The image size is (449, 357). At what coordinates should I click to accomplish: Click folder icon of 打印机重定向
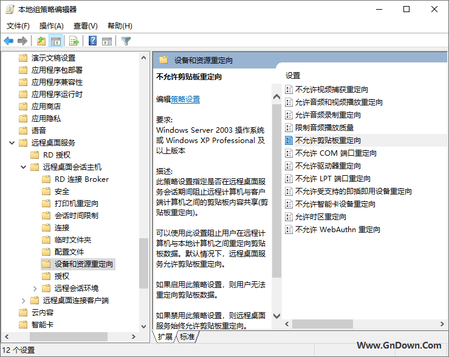(x=46, y=203)
